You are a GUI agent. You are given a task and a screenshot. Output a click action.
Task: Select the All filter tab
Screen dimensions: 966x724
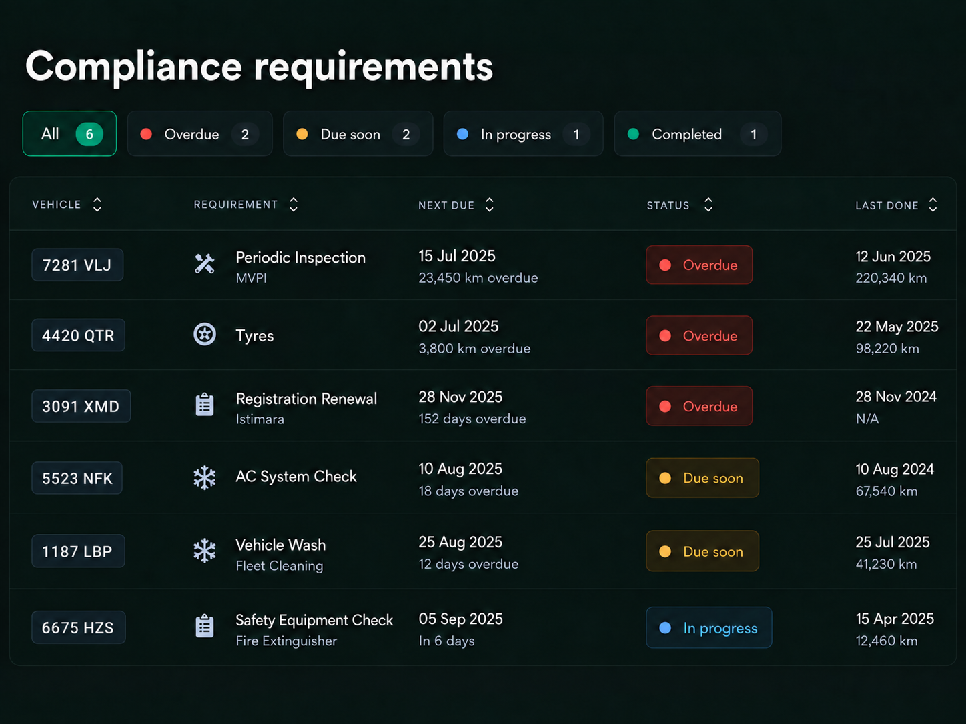tap(69, 133)
